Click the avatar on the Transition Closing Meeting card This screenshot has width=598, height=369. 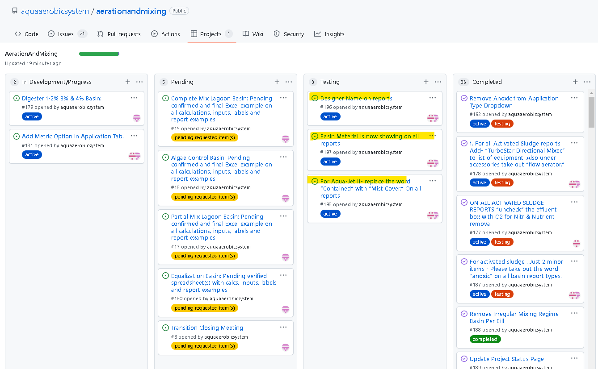(285, 346)
